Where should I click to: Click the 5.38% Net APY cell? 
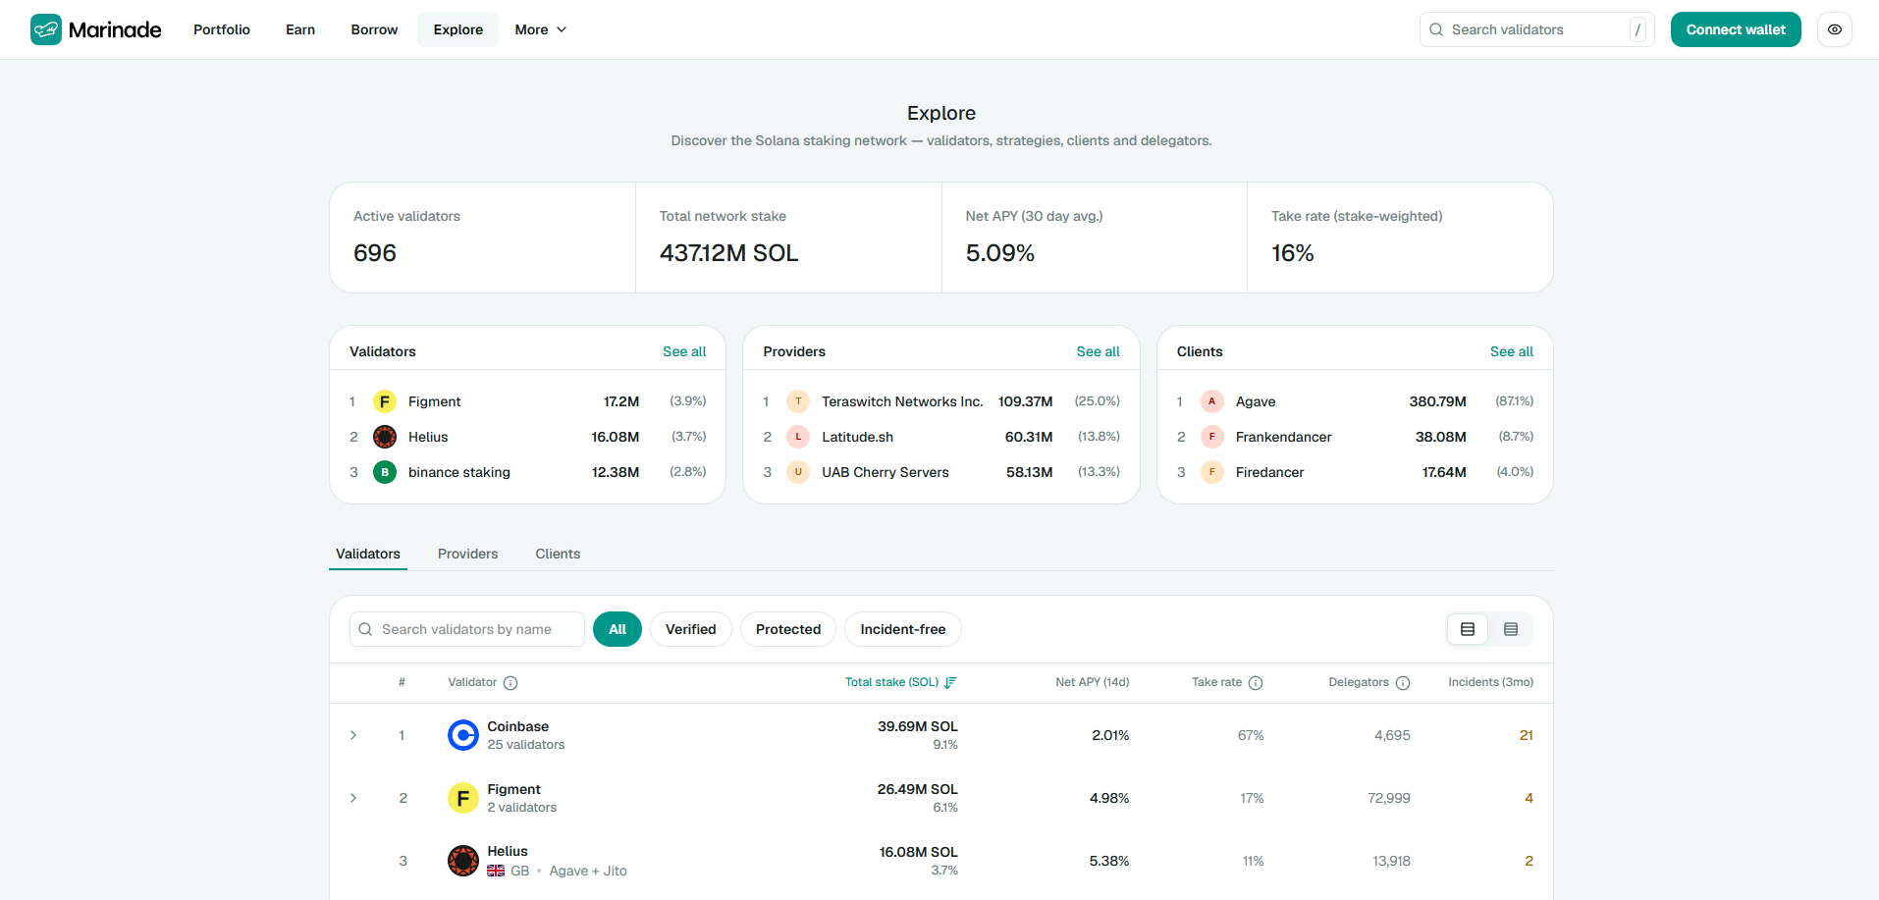tap(1109, 861)
